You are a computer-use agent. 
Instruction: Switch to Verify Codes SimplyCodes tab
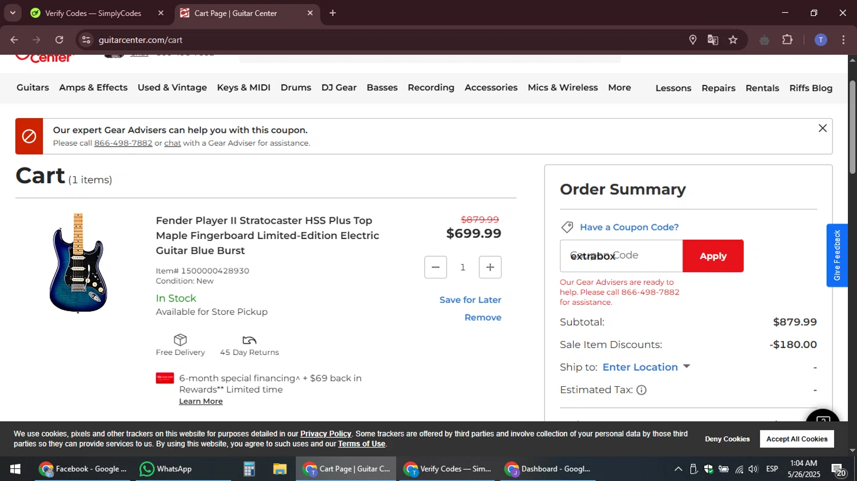click(93, 13)
